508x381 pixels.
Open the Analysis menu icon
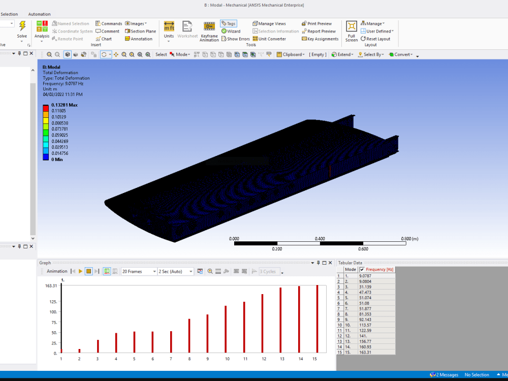coord(42,26)
